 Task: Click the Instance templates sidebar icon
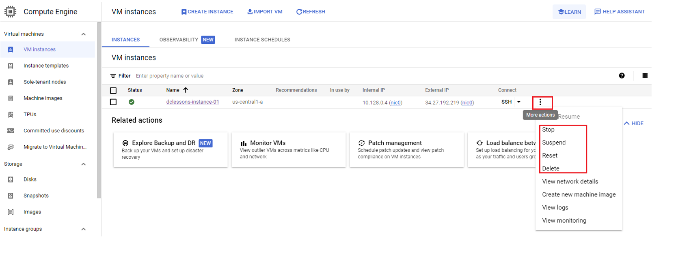click(x=11, y=66)
